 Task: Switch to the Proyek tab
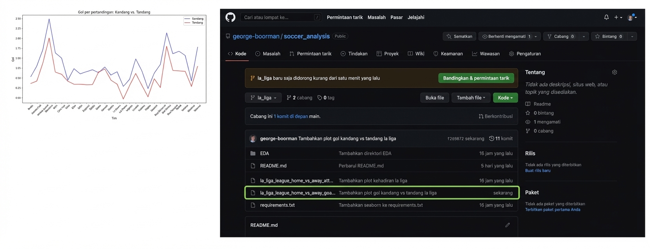coord(388,54)
